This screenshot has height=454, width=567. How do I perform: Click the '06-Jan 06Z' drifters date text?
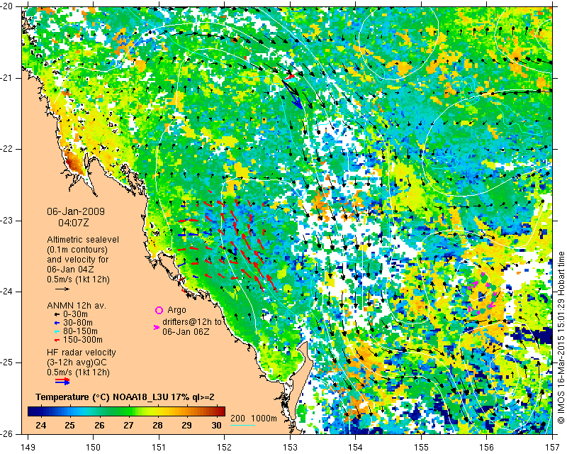pos(186,331)
